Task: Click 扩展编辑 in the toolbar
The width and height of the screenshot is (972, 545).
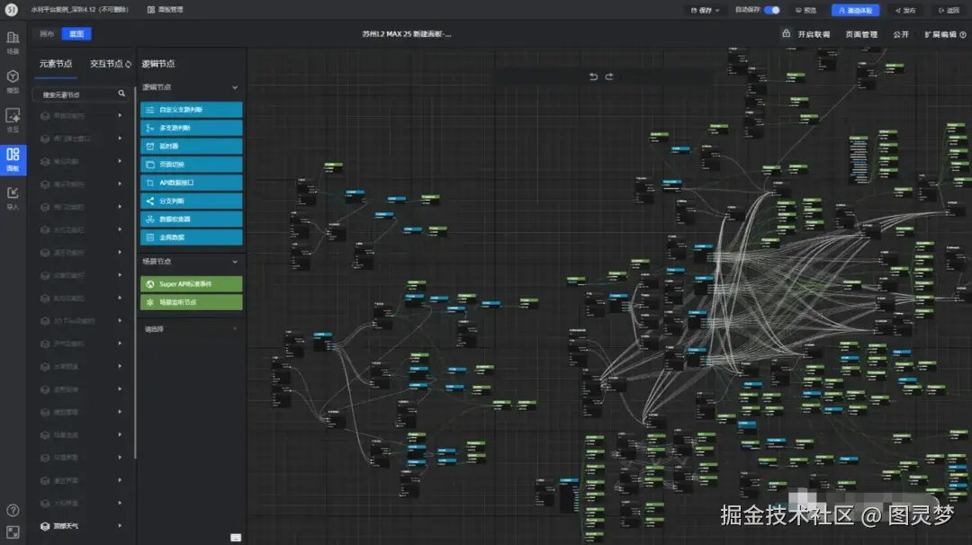Action: [940, 35]
